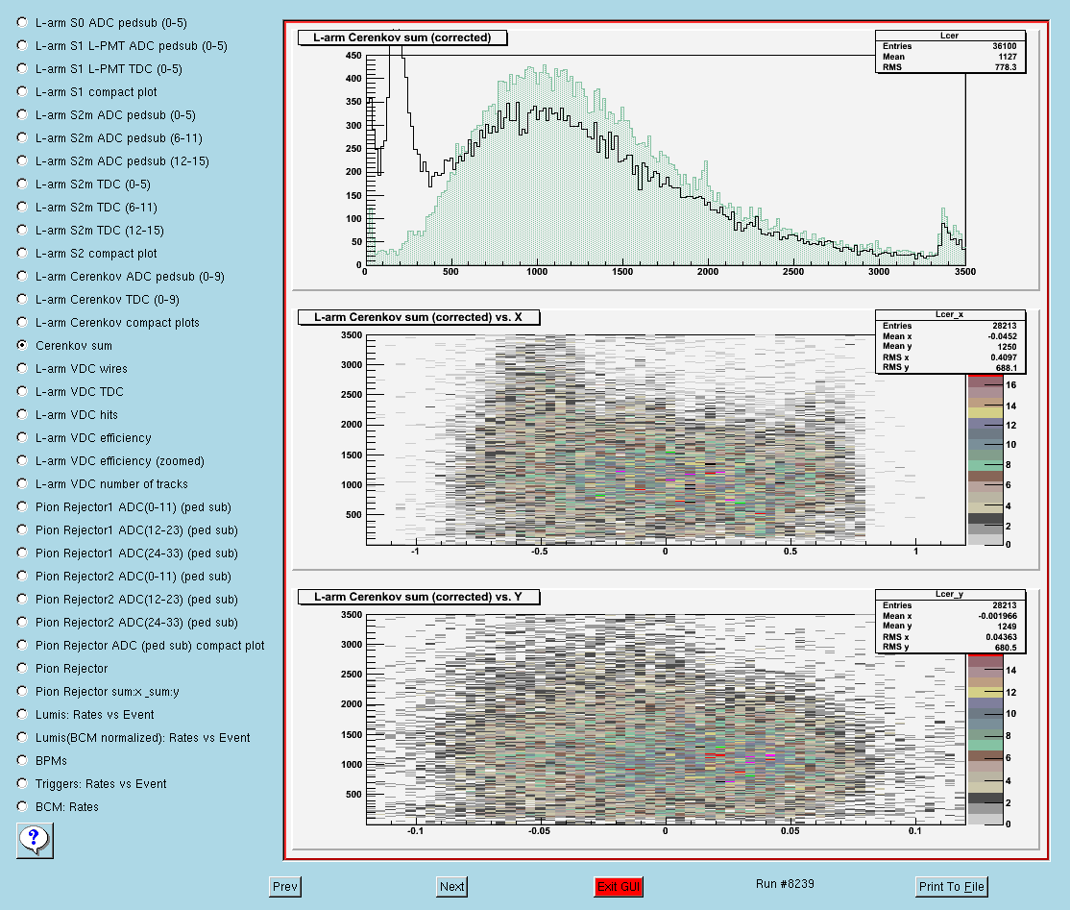This screenshot has height=910, width=1070.
Task: Pick L-arm S2m ADC pedsub (0-5)
Action: pos(22,114)
